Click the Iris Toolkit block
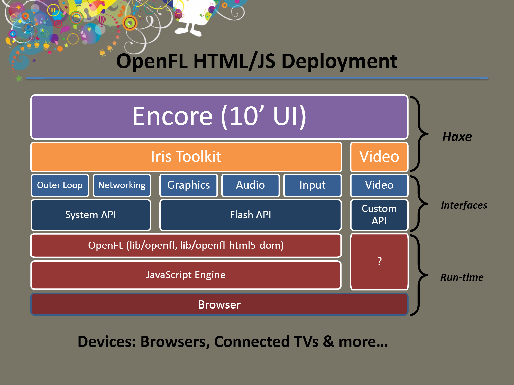 tap(186, 157)
